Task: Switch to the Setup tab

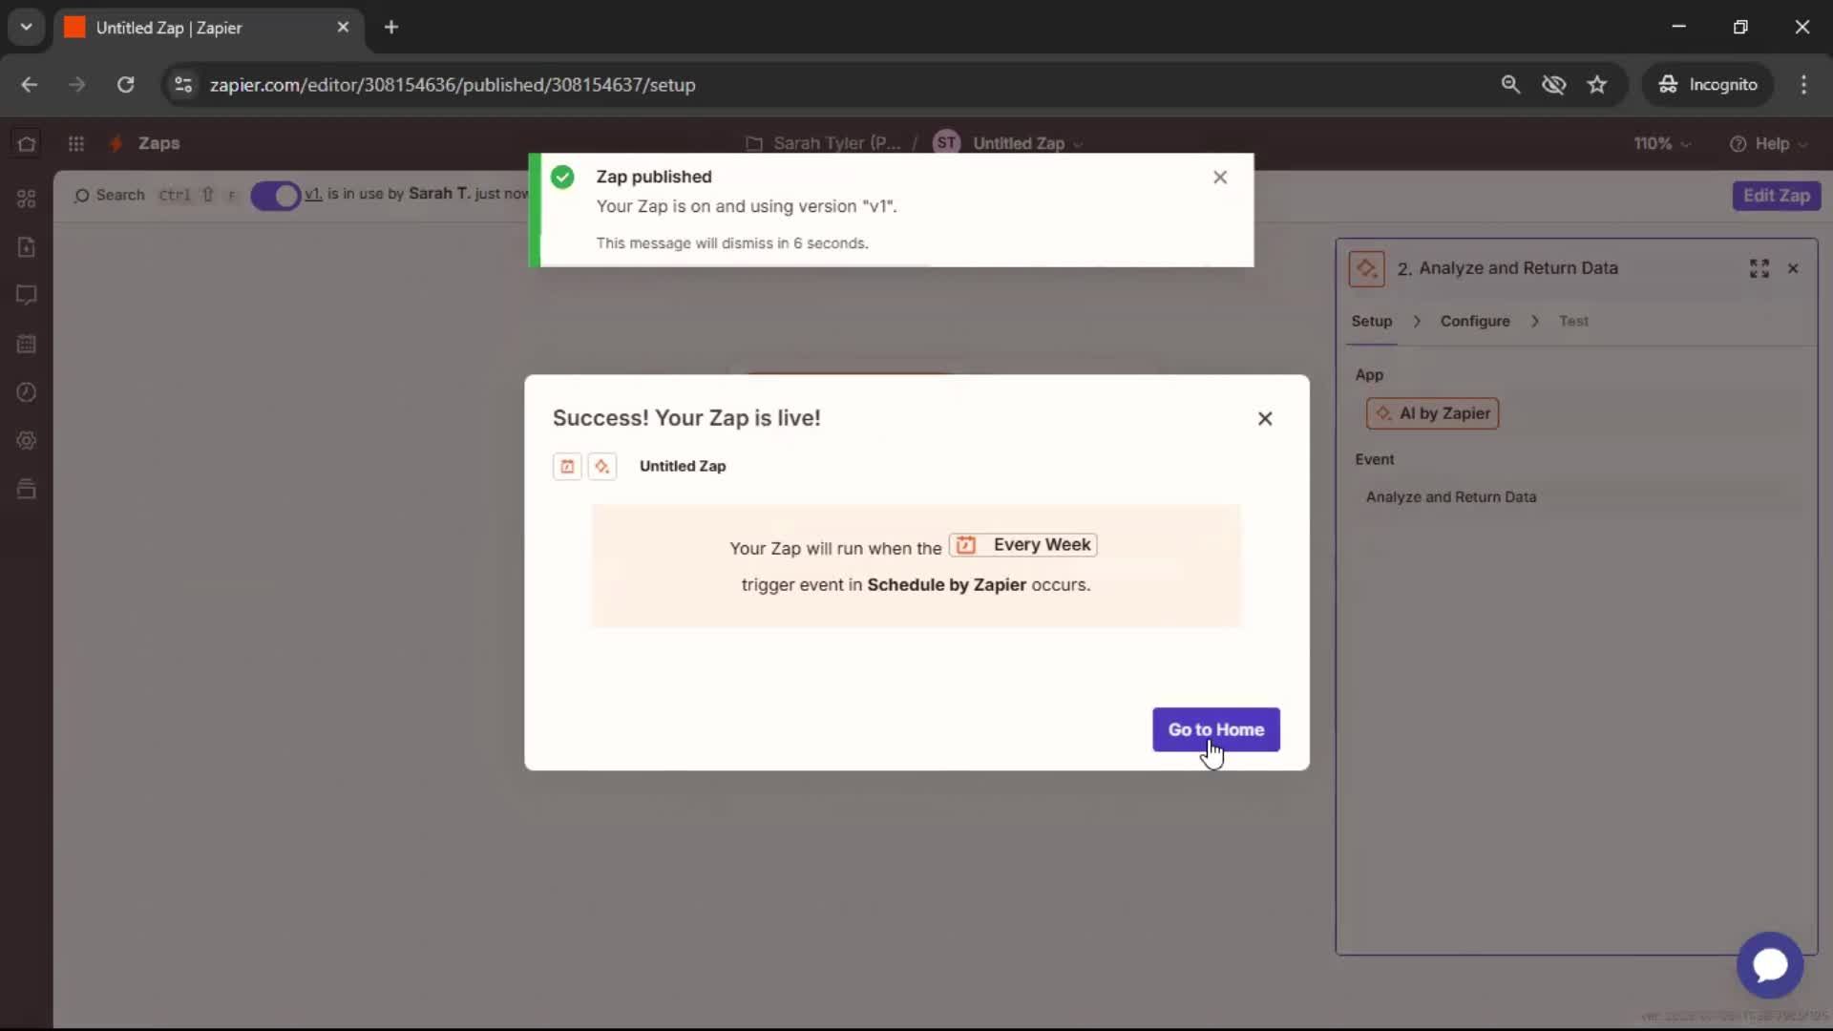Action: point(1371,322)
